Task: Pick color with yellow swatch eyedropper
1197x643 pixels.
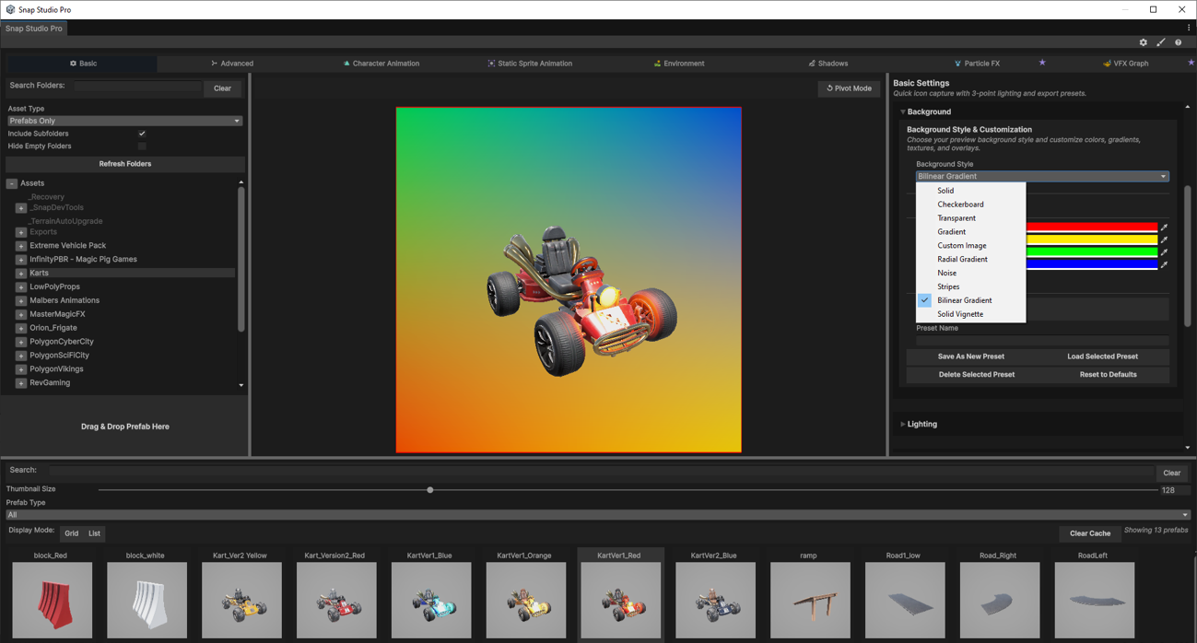Action: (1164, 240)
